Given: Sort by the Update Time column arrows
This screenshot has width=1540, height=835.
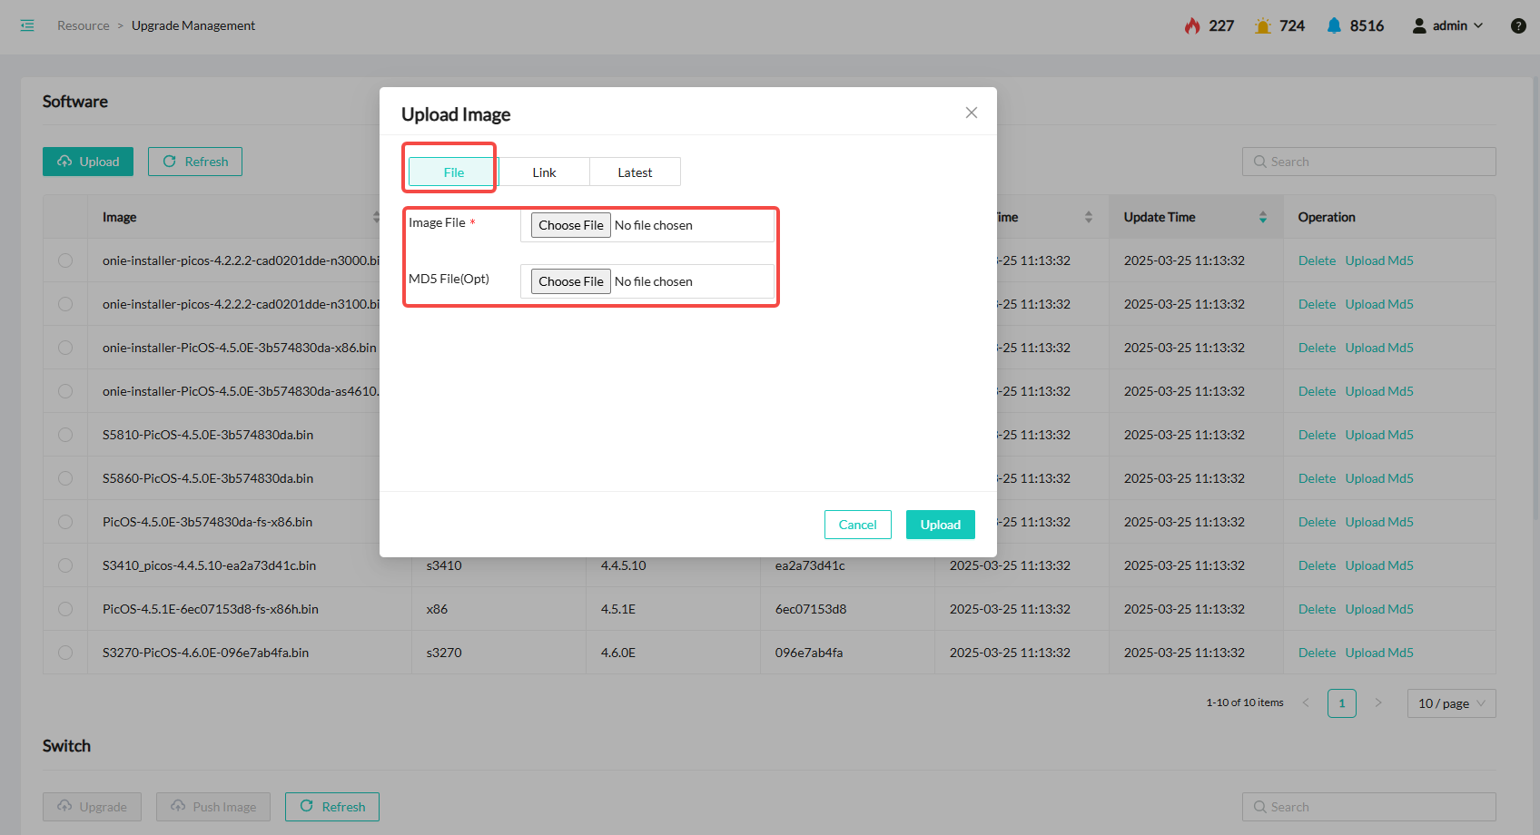Looking at the screenshot, I should click(x=1262, y=217).
